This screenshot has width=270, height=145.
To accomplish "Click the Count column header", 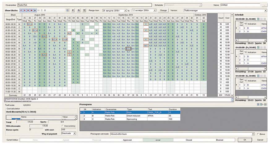I will pyautogui.click(x=221, y=18).
